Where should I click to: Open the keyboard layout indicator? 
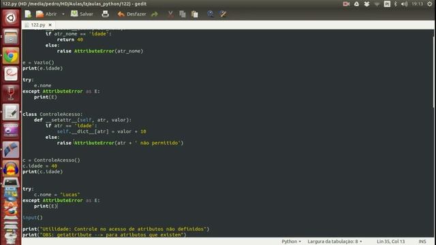[x=387, y=4]
